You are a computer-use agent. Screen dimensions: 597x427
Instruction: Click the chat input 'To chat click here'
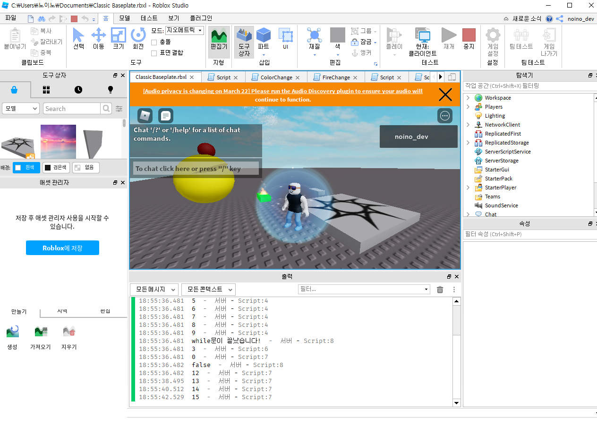[196, 169]
